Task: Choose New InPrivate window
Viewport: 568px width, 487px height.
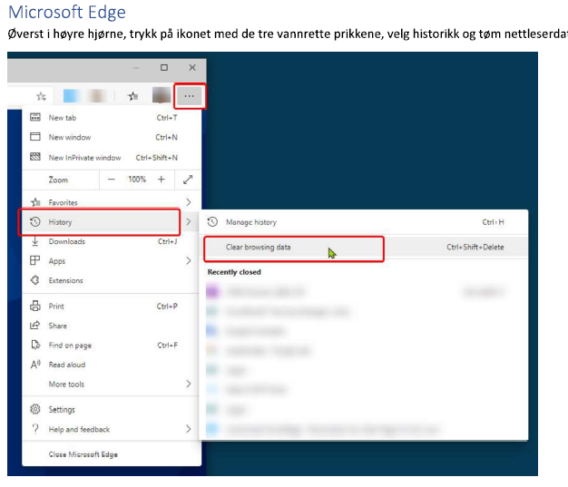Action: (x=111, y=157)
